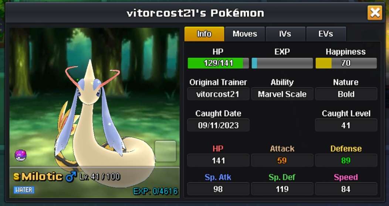Click the Happiness bar showing 70
The width and height of the screenshot is (389, 206).
[346, 63]
